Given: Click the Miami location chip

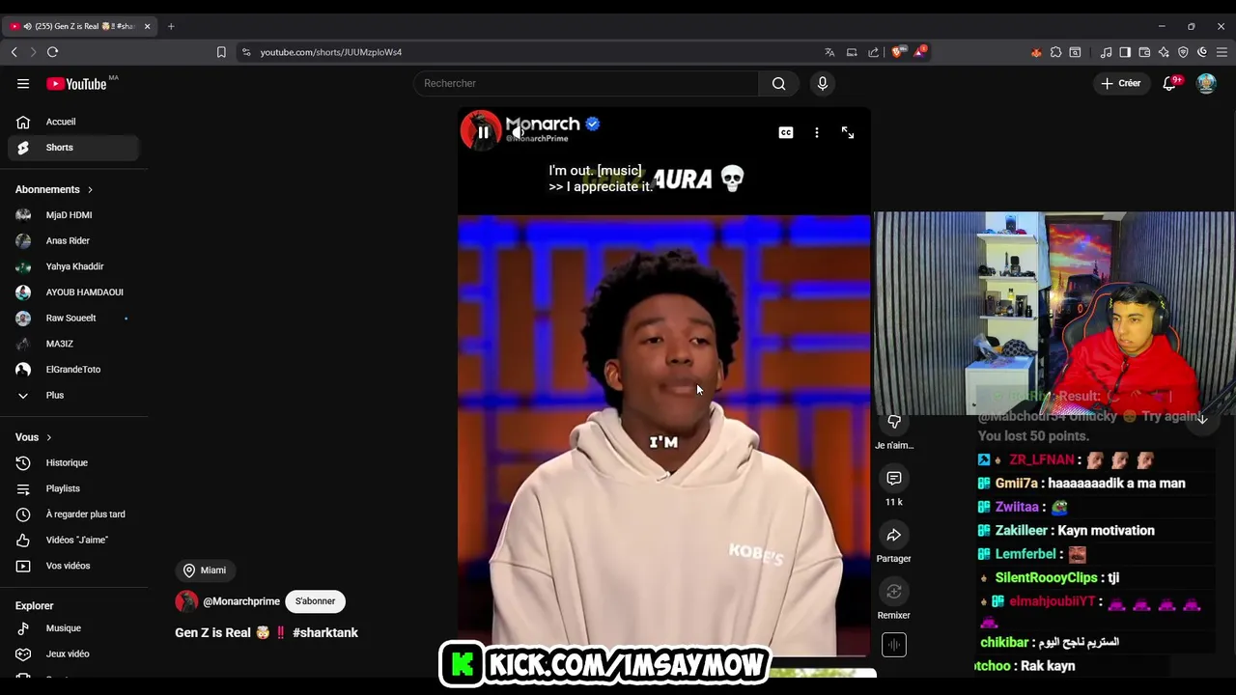Looking at the screenshot, I should (x=205, y=570).
